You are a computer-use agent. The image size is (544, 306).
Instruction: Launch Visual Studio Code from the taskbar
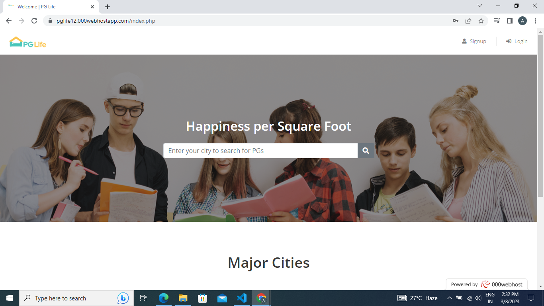(242, 298)
